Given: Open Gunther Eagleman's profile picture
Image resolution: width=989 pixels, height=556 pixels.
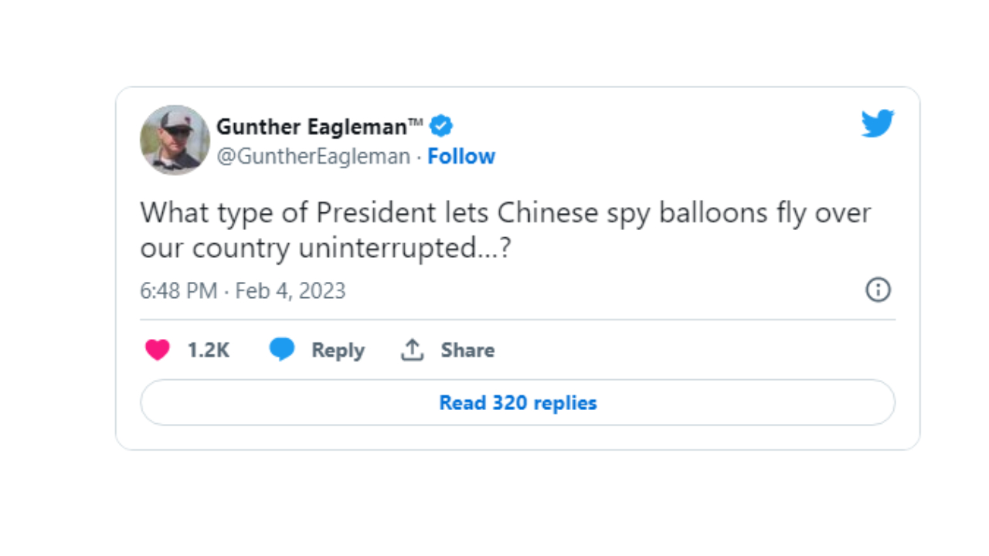Looking at the screenshot, I should coord(175,140).
